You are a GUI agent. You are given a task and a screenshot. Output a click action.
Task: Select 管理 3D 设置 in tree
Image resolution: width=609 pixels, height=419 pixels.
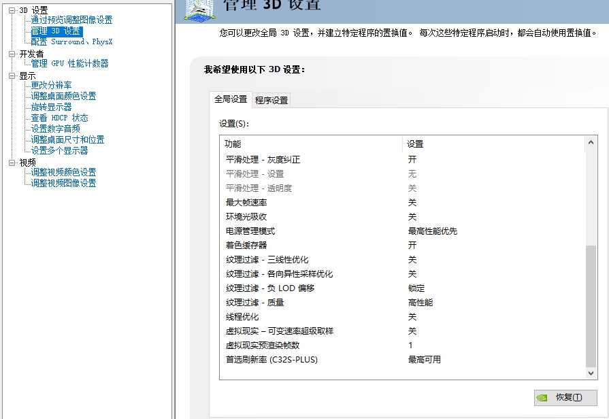click(x=56, y=31)
